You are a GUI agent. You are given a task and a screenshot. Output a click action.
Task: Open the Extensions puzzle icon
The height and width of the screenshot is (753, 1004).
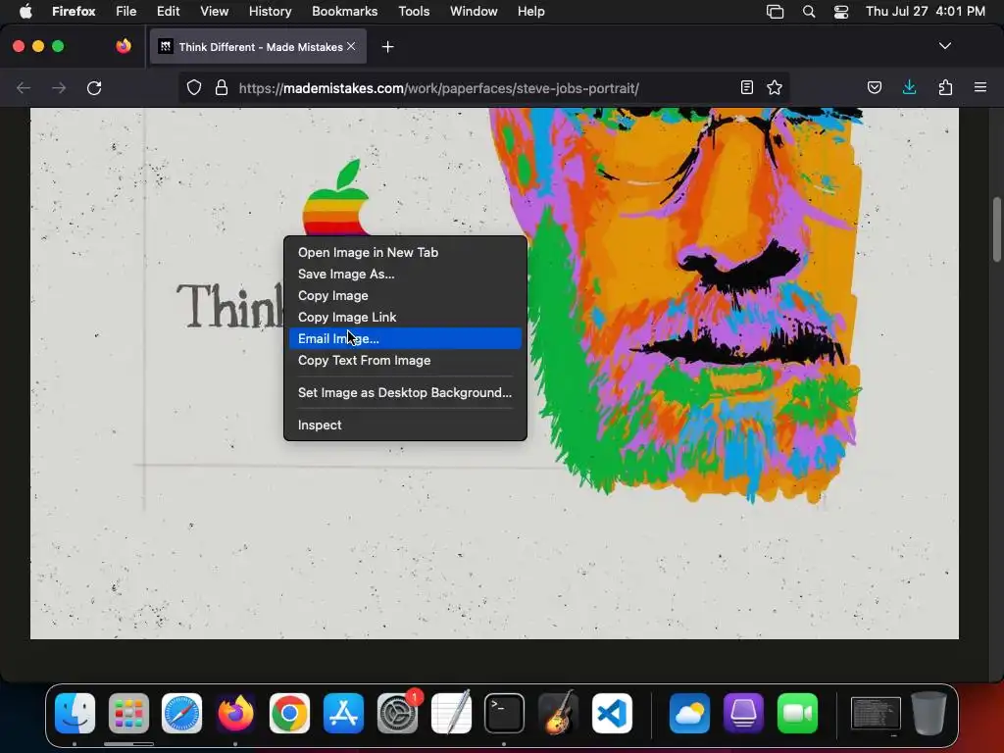945,87
